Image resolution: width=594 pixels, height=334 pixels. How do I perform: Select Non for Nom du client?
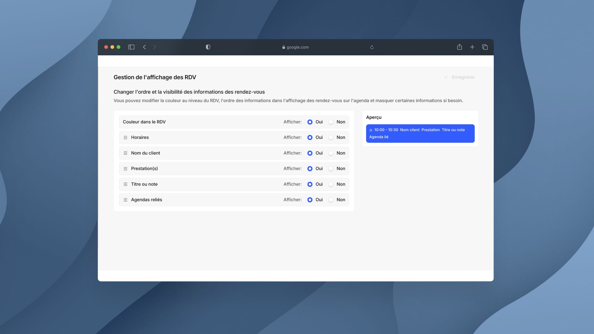tap(331, 153)
